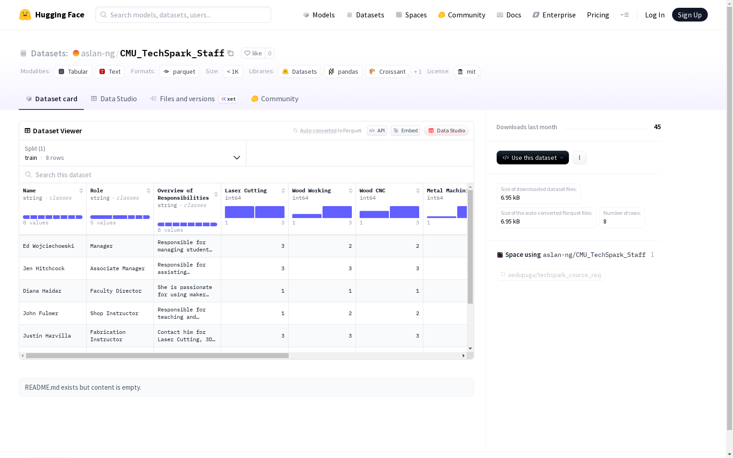This screenshot has width=733, height=458.
Task: Open the more options kebab menu icon
Action: tap(580, 158)
